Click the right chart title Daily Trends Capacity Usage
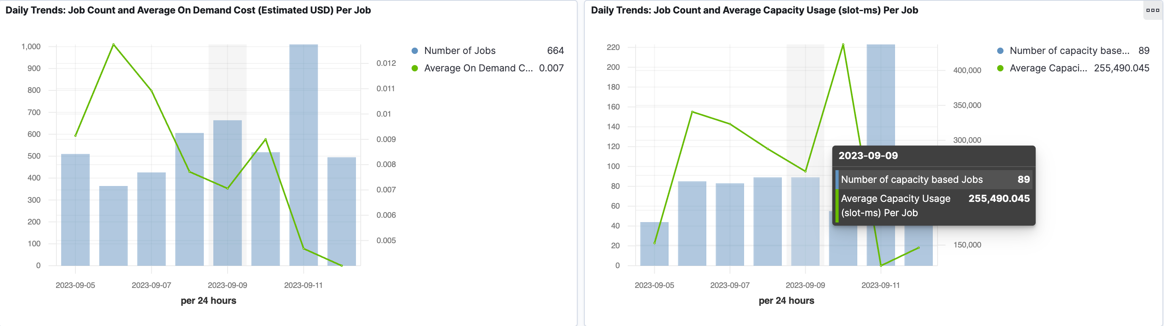1164x326 pixels. [x=754, y=10]
